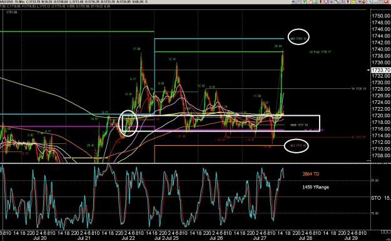
Task: Click the 1742.00 price axis label
Action: click(381, 43)
